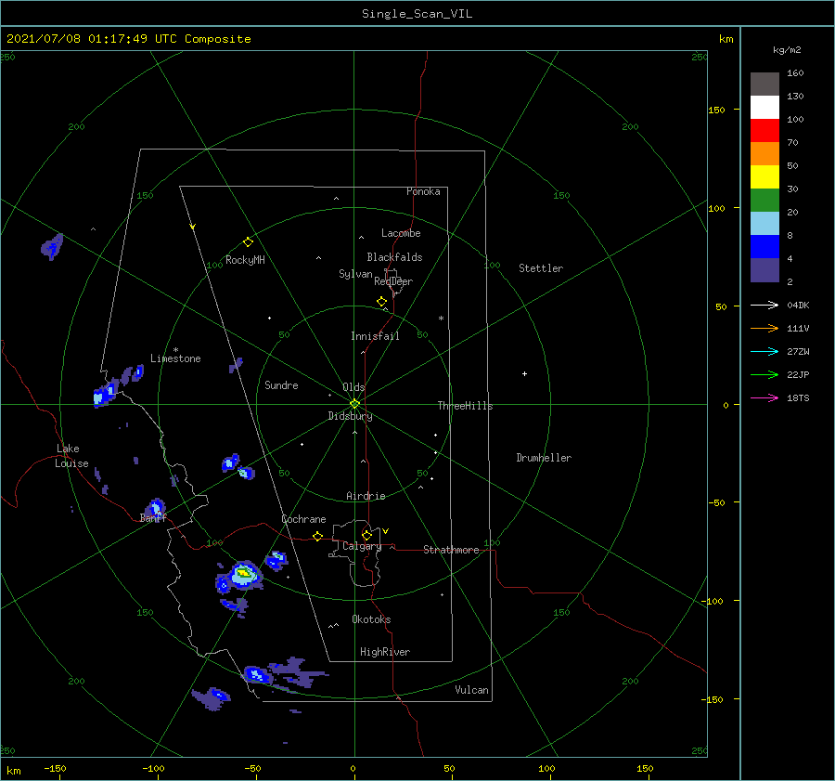Click the Strathmore town label
Image resolution: width=835 pixels, height=781 pixels.
click(451, 550)
